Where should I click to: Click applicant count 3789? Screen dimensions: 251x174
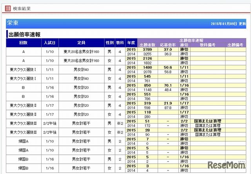pos(147,49)
